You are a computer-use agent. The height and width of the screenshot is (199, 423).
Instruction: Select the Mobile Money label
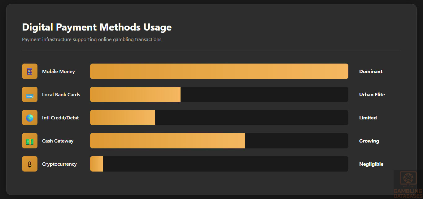pos(59,72)
